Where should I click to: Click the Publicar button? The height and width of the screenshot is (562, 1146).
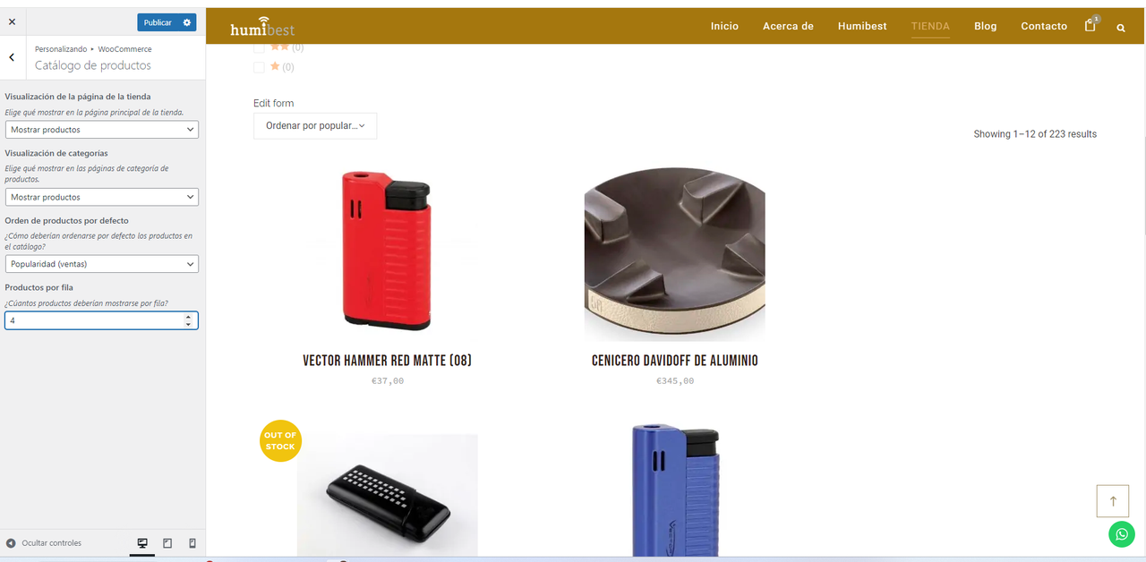[158, 22]
